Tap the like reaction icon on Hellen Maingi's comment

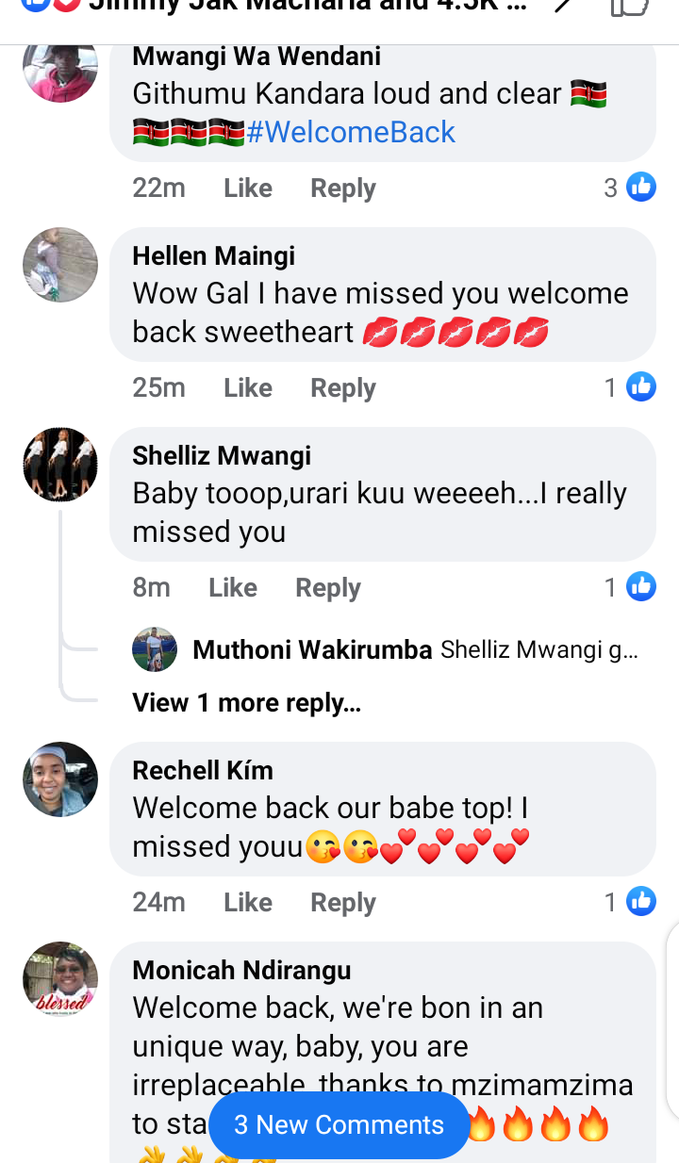tap(641, 386)
